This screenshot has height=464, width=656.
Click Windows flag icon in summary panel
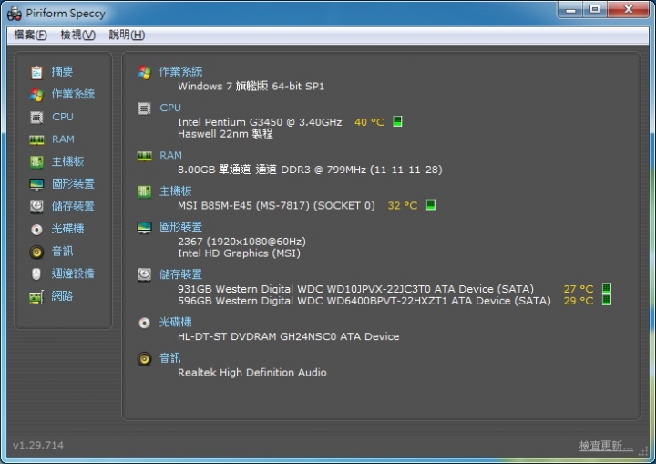click(144, 72)
